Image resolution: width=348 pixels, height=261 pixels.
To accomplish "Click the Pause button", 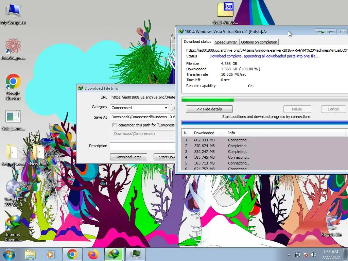I will (x=297, y=109).
